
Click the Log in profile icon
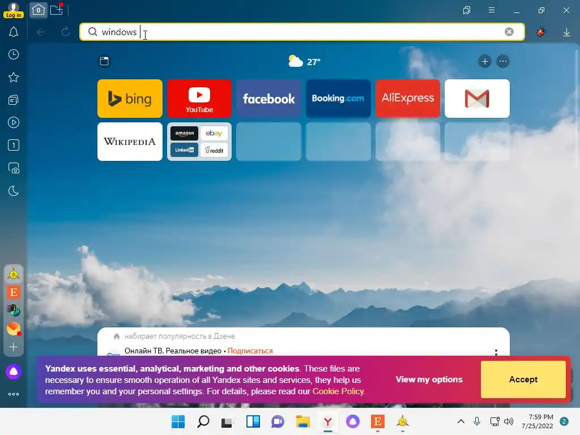(14, 10)
